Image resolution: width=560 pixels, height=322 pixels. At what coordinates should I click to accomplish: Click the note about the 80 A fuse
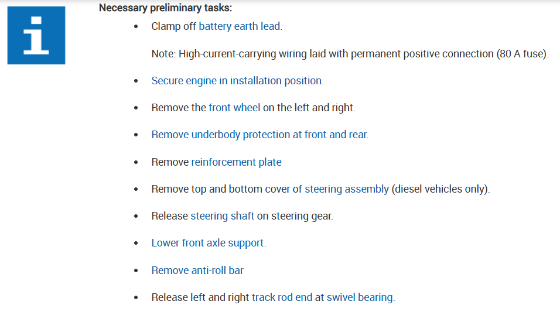350,54
